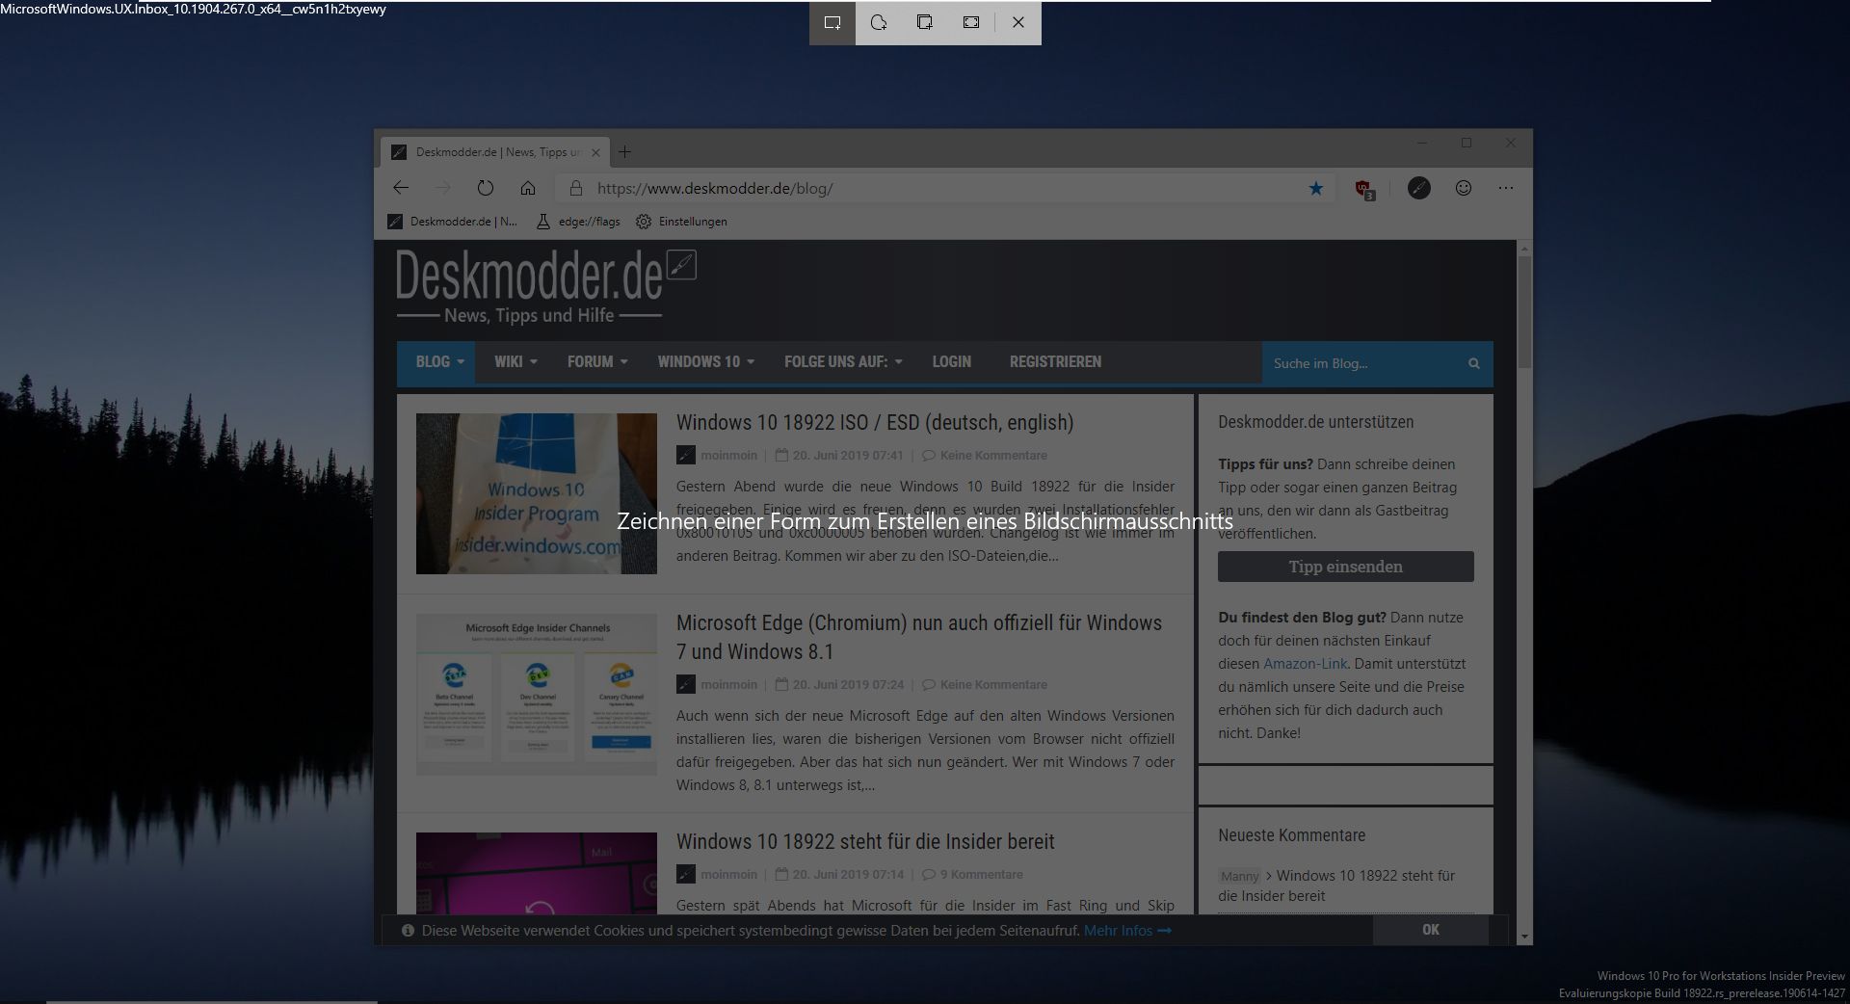1850x1004 pixels.
Task: Send feedback via smiley icon
Action: tap(1464, 188)
